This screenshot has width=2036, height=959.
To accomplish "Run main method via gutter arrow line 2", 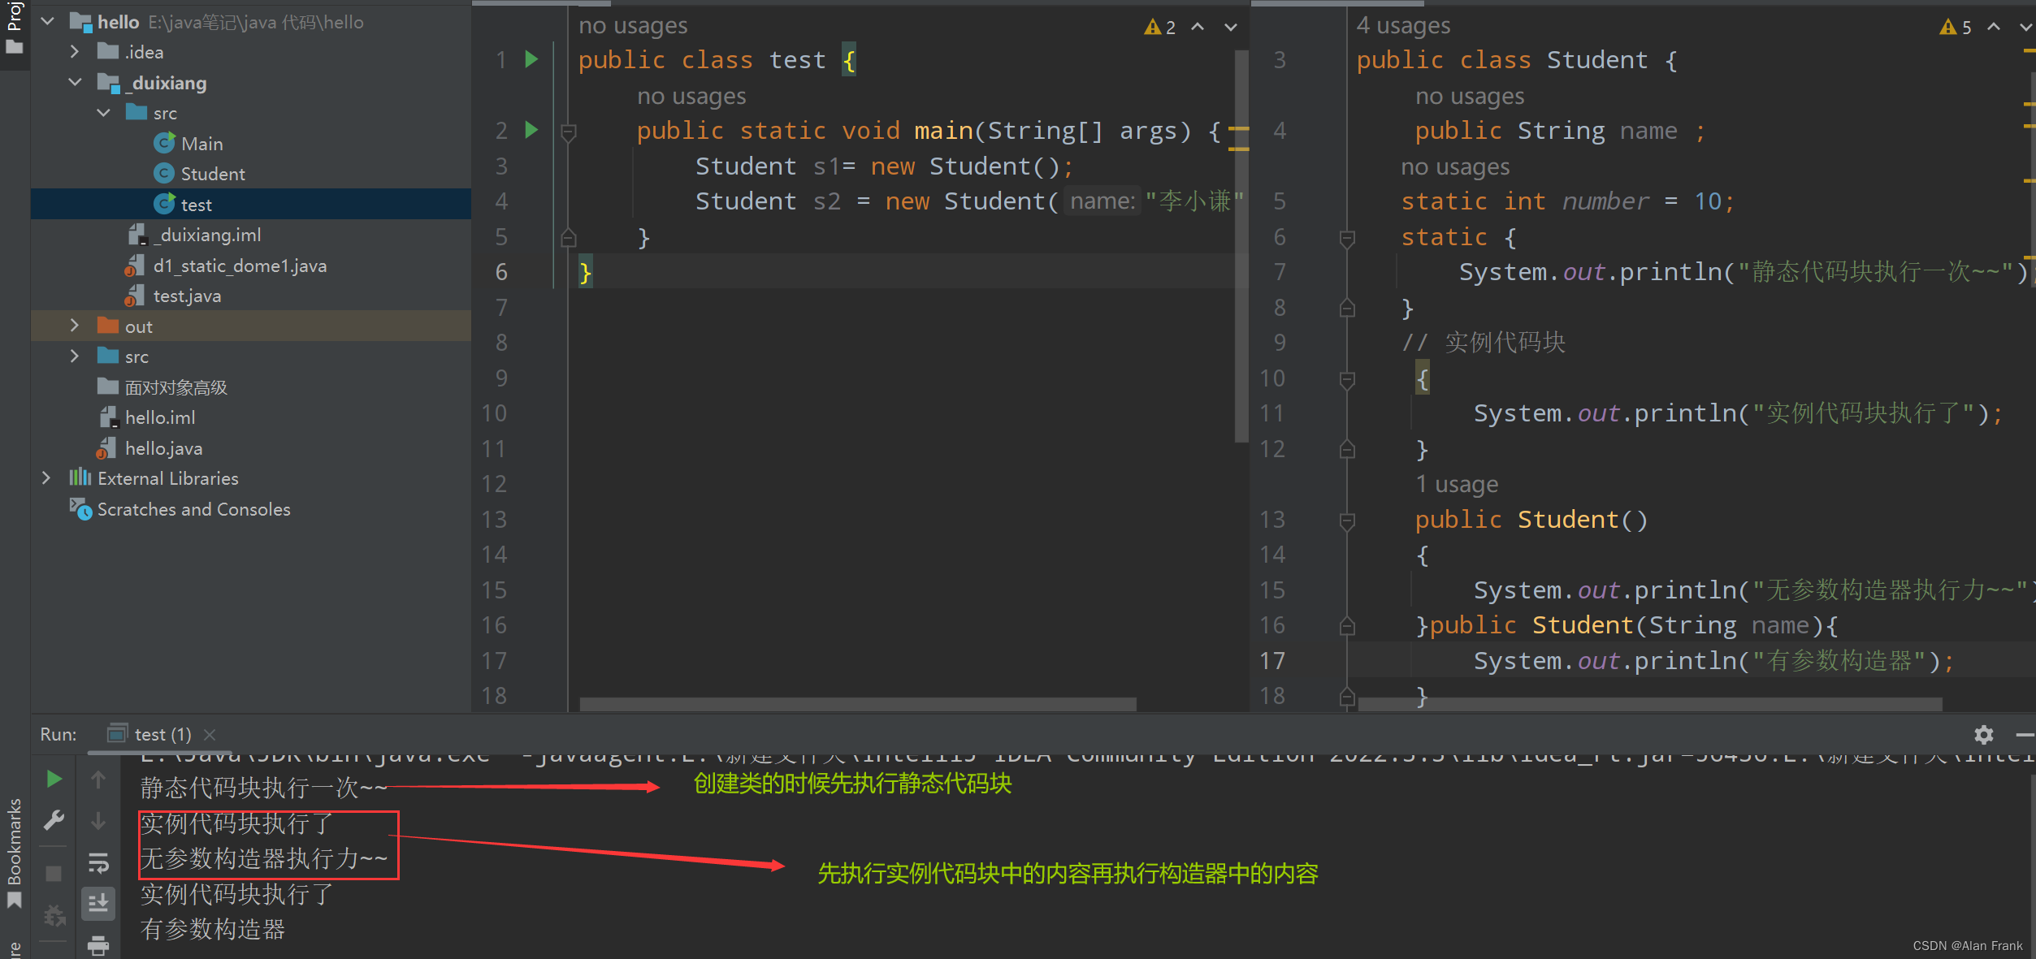I will click(x=531, y=130).
